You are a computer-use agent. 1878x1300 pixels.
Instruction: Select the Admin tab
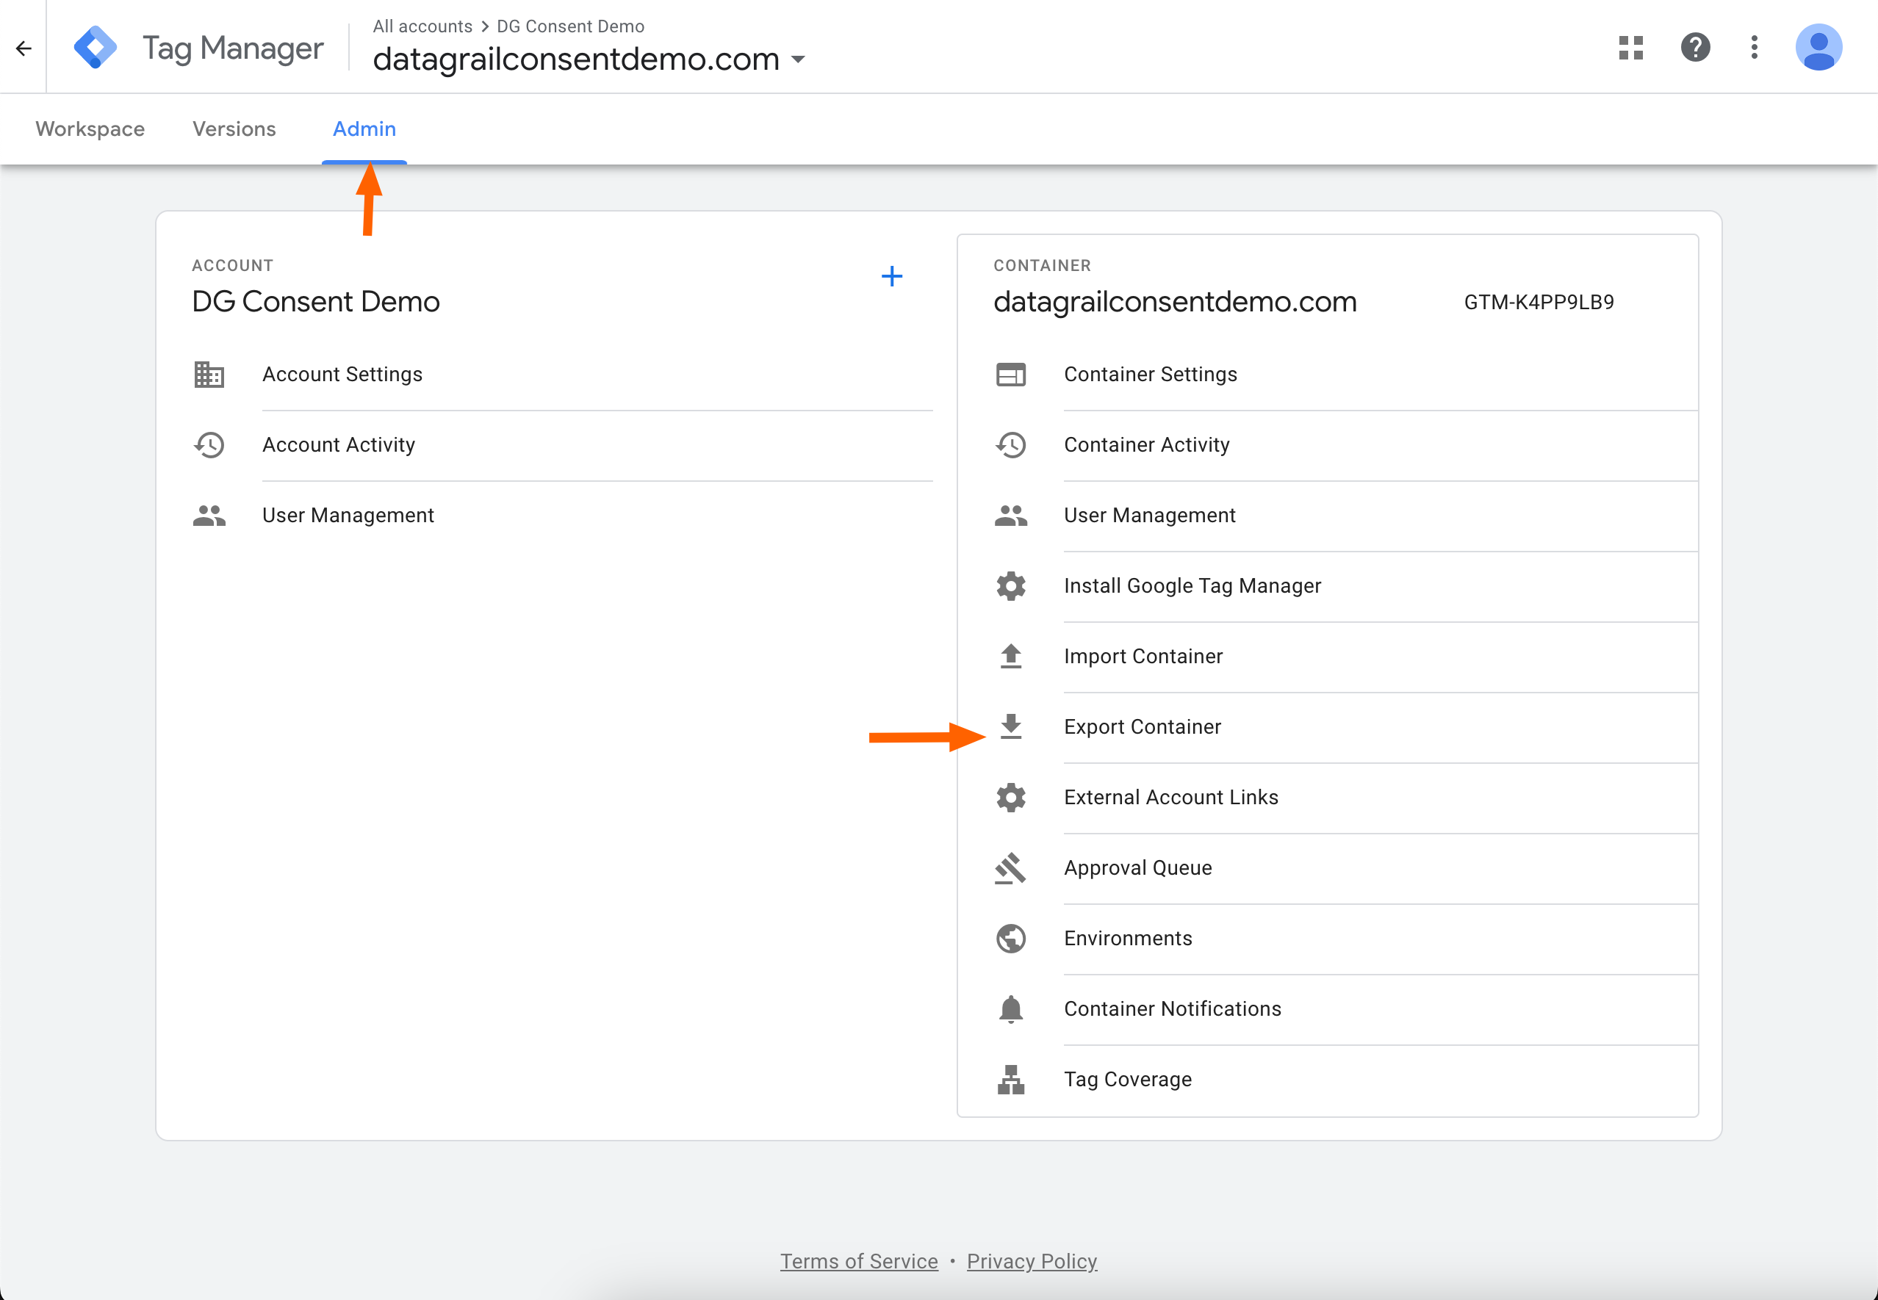pyautogui.click(x=364, y=129)
